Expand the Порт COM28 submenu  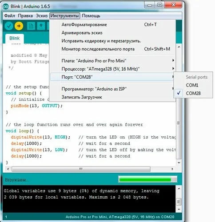(x=112, y=77)
